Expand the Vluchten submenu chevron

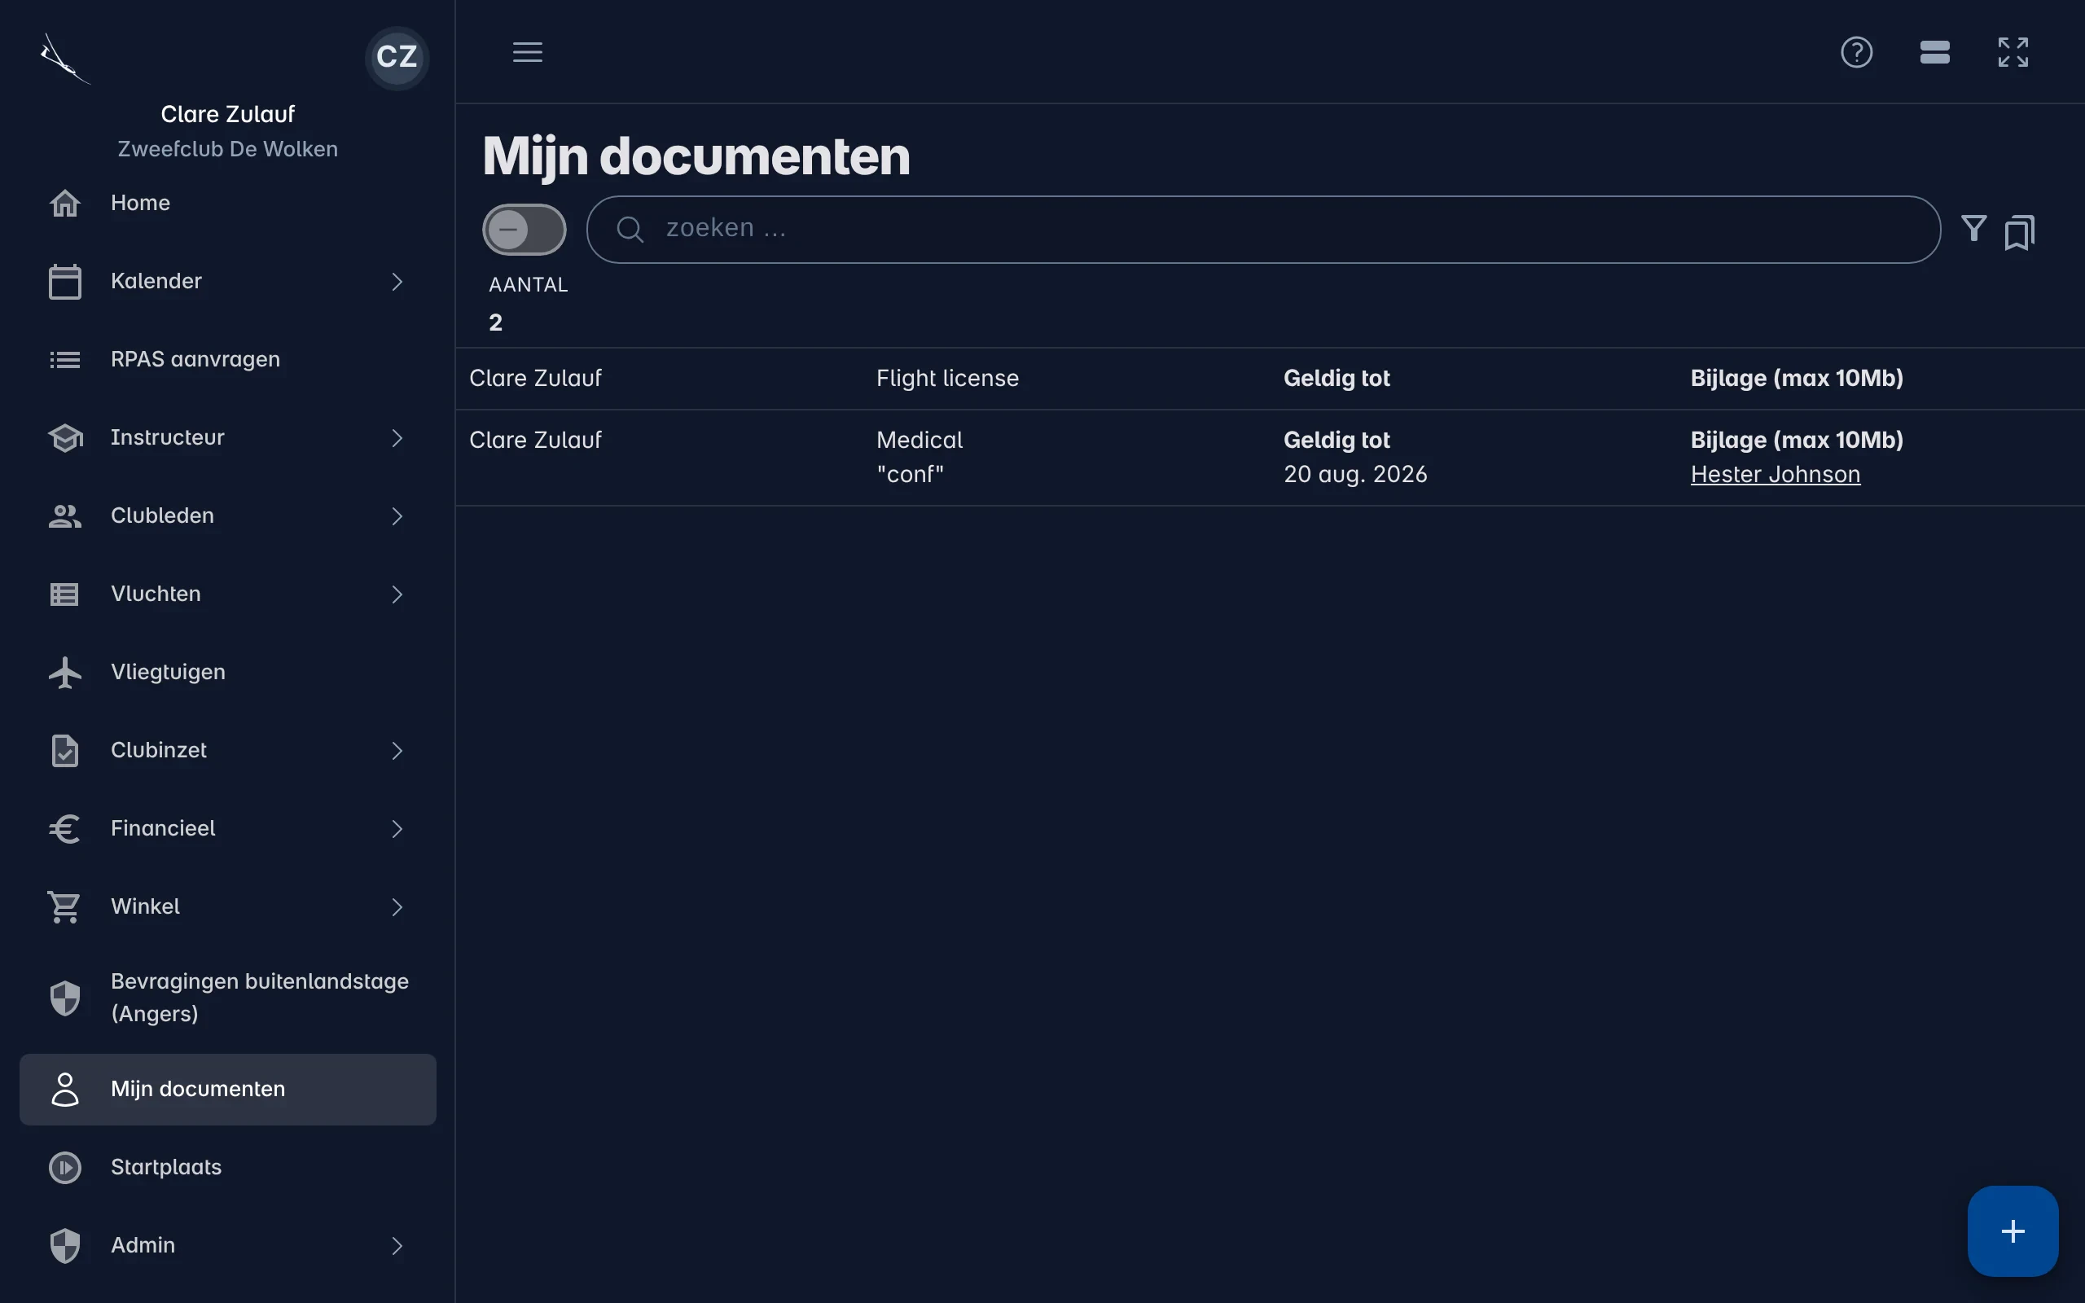[x=397, y=594]
